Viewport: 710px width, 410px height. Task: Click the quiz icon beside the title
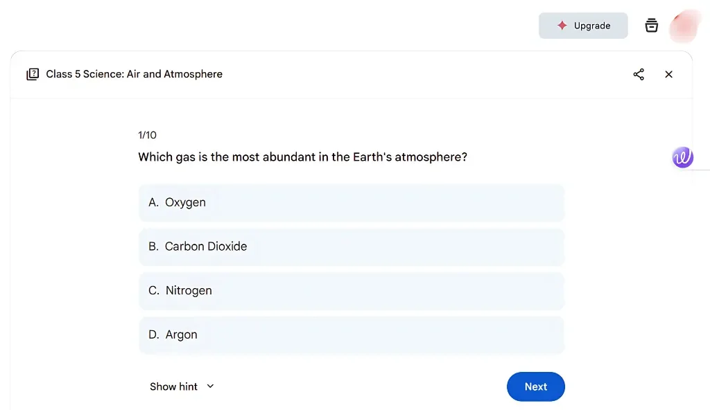33,74
